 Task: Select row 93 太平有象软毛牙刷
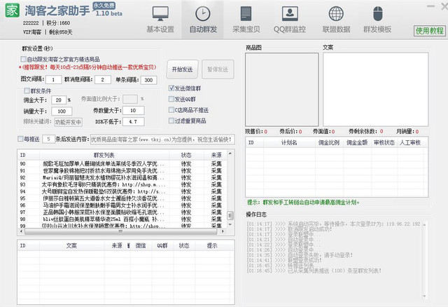(x=122, y=184)
